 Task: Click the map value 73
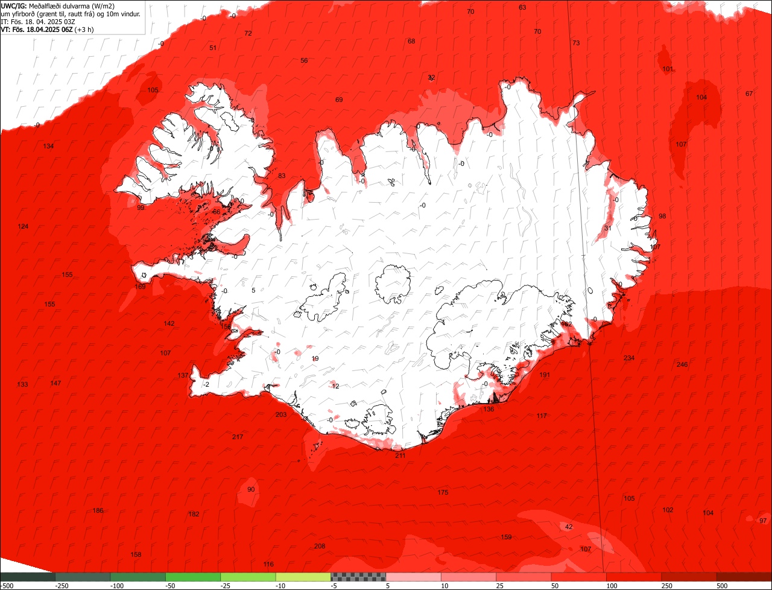click(x=576, y=43)
